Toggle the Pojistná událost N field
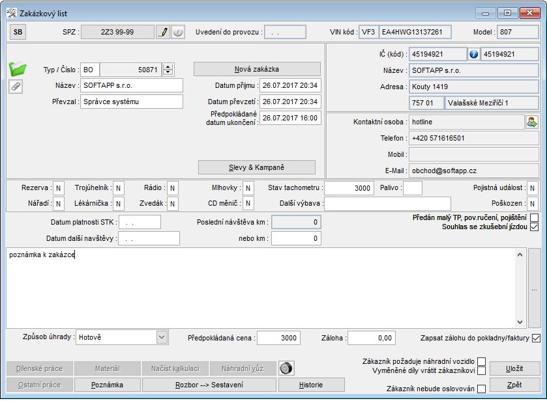Screen dimensions: 547x401 pos(533,188)
